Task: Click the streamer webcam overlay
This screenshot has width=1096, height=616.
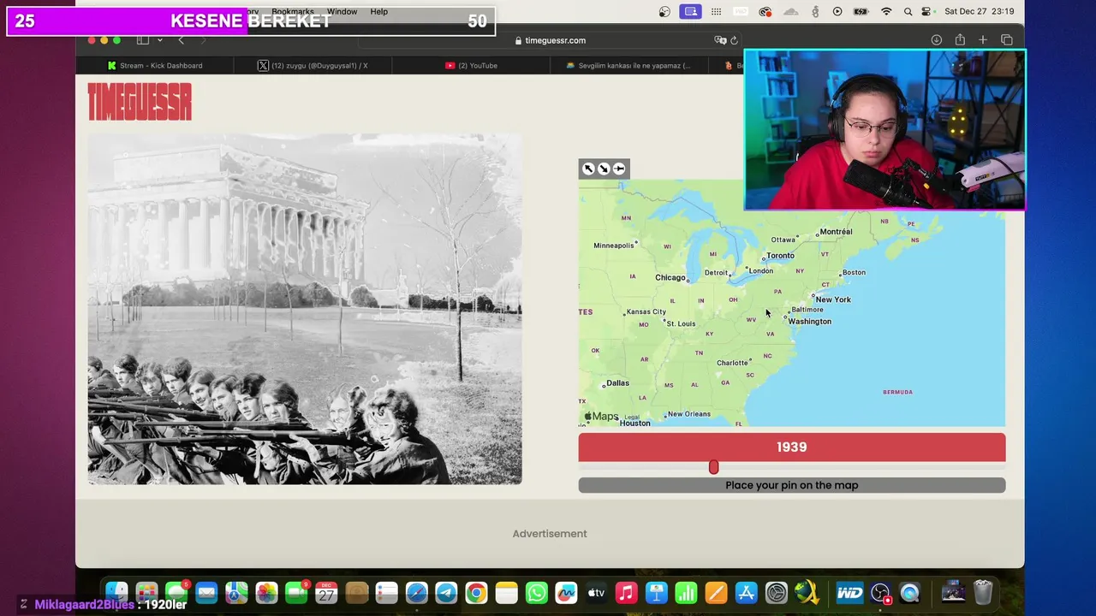Action: [x=885, y=129]
